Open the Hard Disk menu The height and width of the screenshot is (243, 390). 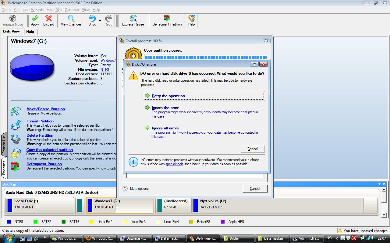54,10
